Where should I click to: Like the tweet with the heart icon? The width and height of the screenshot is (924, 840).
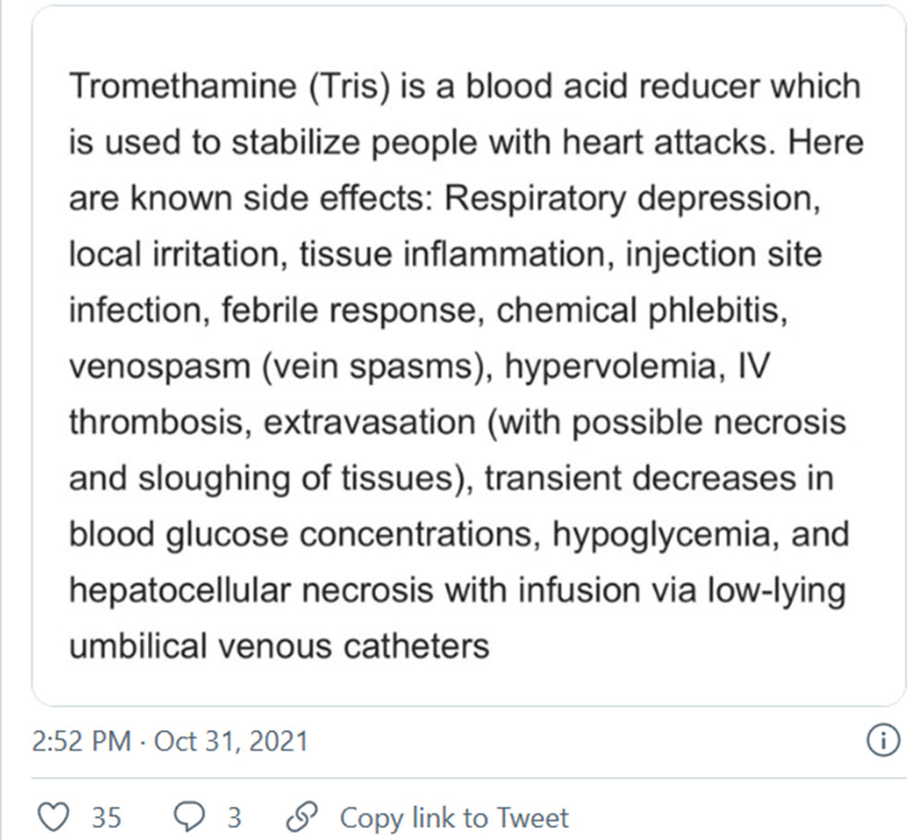point(53,817)
